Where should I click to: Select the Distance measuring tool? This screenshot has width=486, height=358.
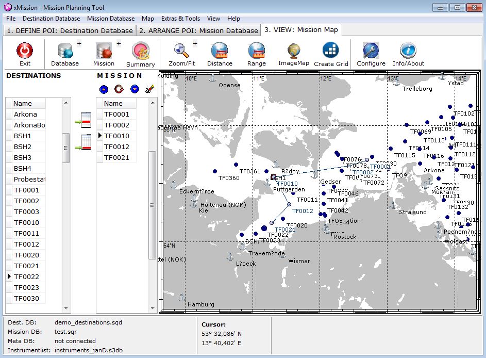pos(220,51)
